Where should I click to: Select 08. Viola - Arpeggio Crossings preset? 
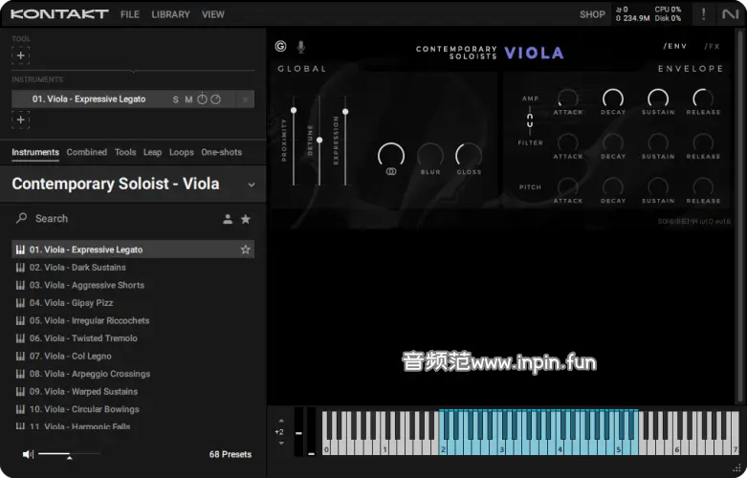click(133, 374)
